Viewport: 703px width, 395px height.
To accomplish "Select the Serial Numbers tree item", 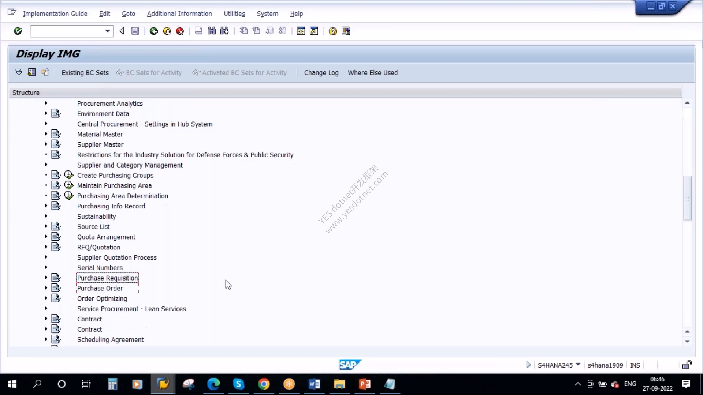I will click(100, 268).
